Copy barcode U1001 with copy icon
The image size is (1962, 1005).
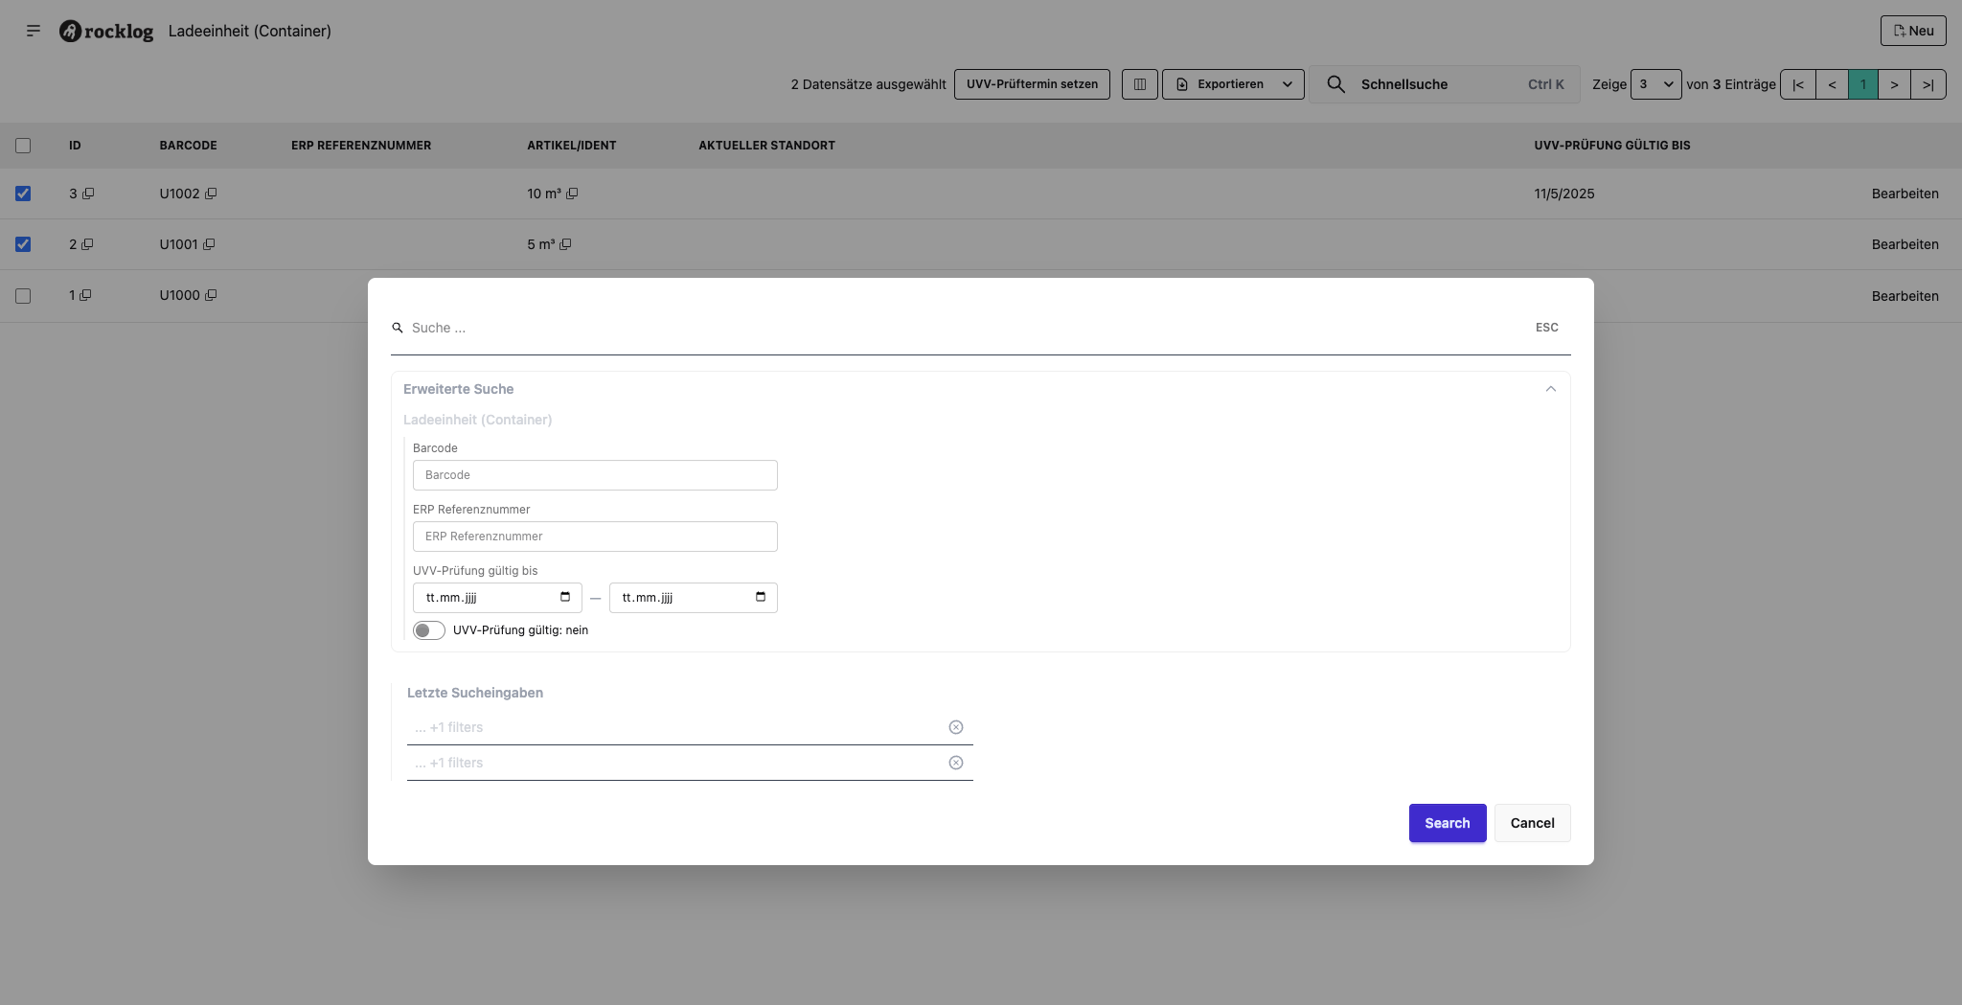tap(209, 244)
